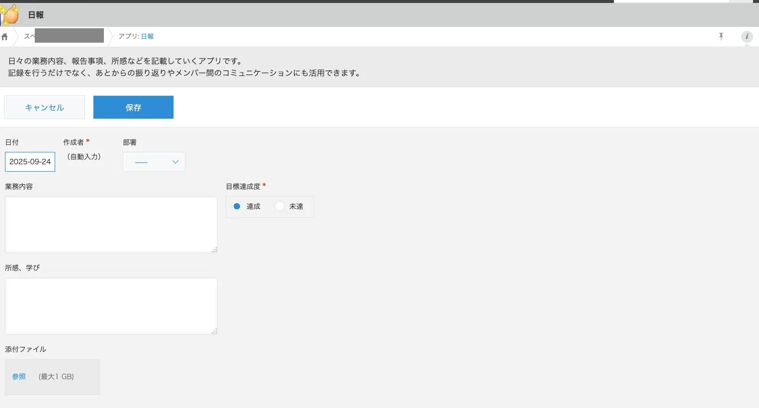Toggle the app description info icon
The width and height of the screenshot is (759, 408).
pyautogui.click(x=747, y=36)
